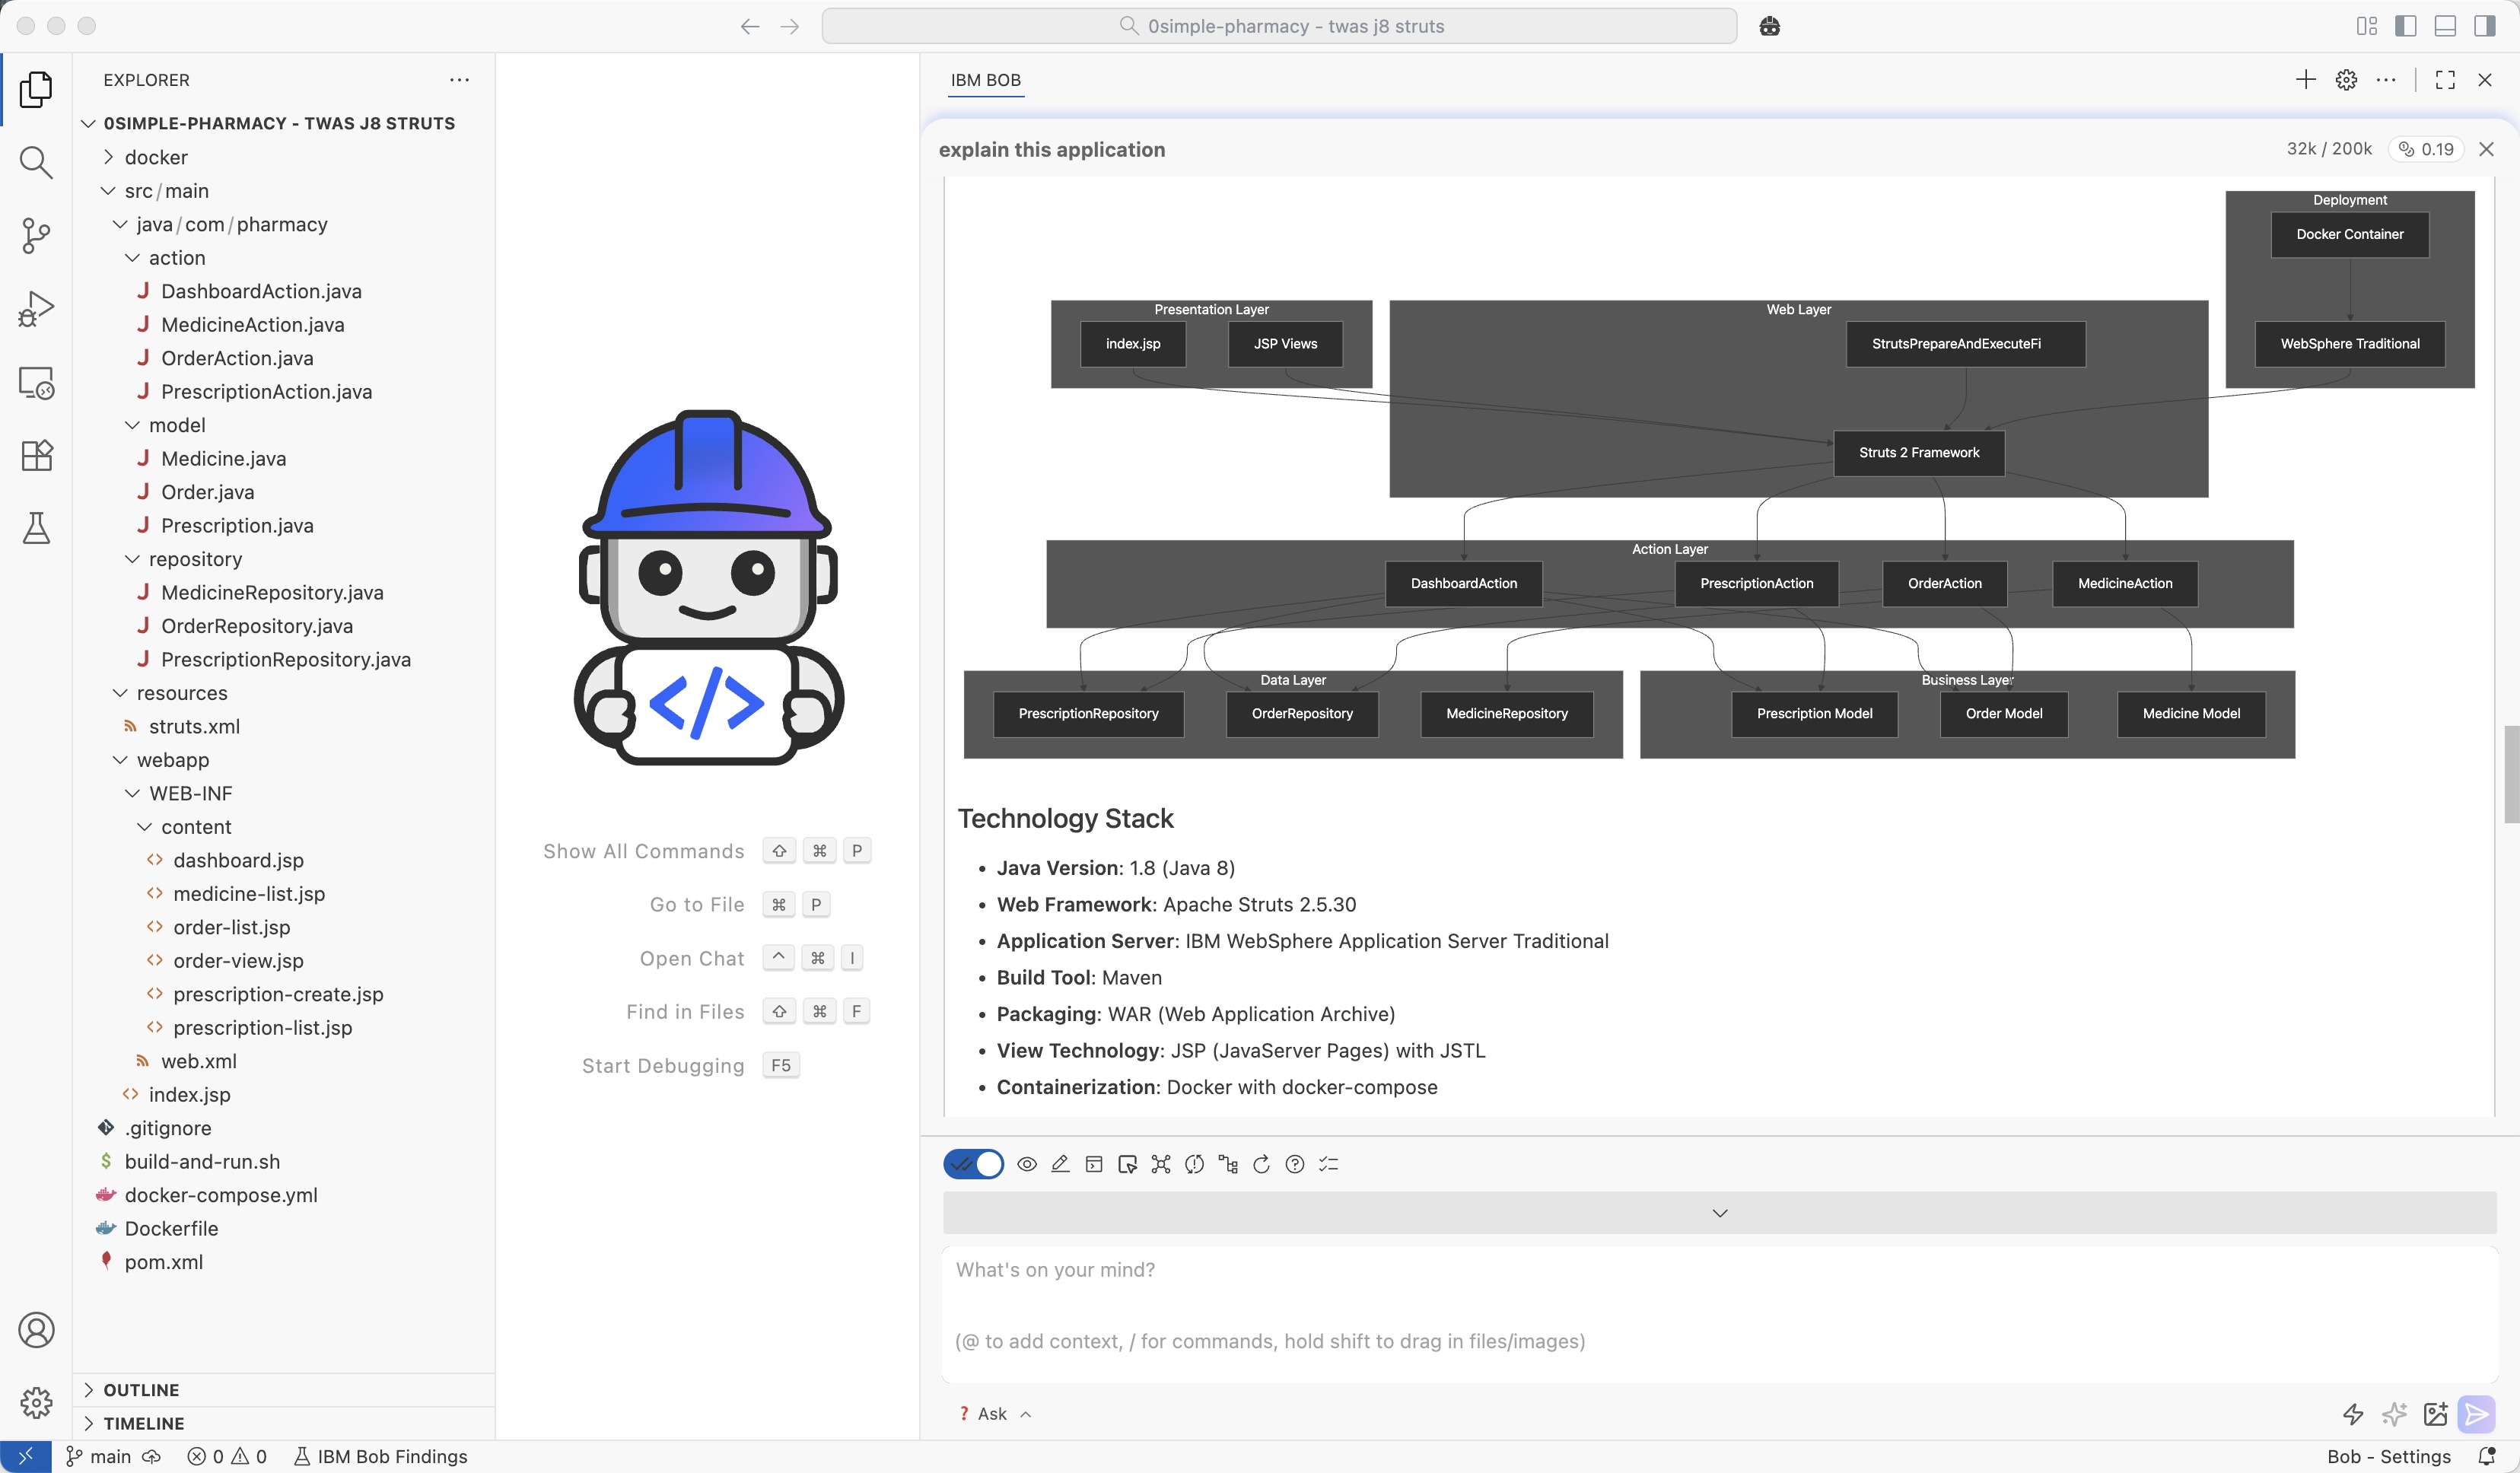The image size is (2520, 1473).
Task: Click the Testing flask icon in the activity bar
Action: pos(36,528)
